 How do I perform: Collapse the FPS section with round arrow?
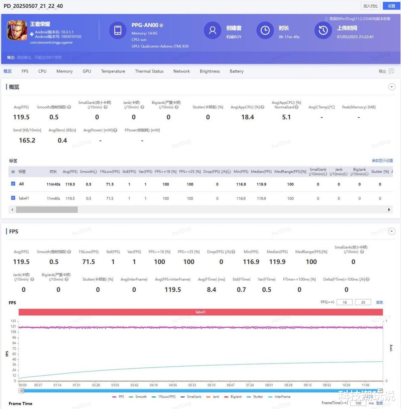click(392, 231)
